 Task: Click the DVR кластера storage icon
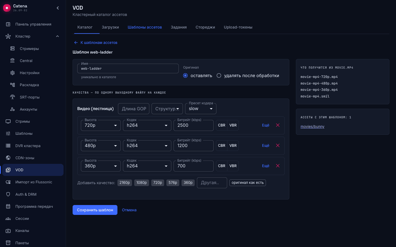(x=8, y=146)
